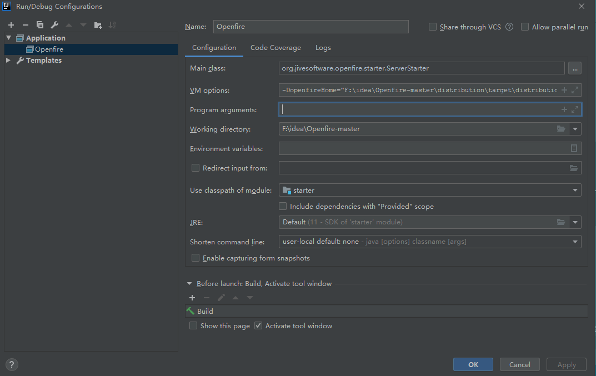
Task: Uncheck Activate tool window checkbox
Action: 258,326
